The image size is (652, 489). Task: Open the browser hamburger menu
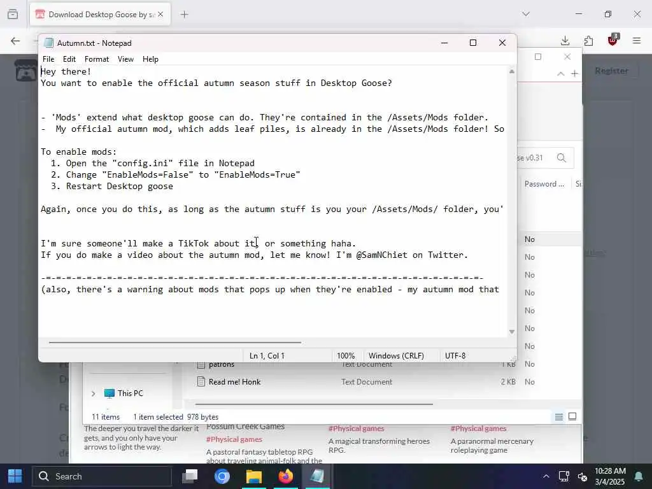pos(637,41)
